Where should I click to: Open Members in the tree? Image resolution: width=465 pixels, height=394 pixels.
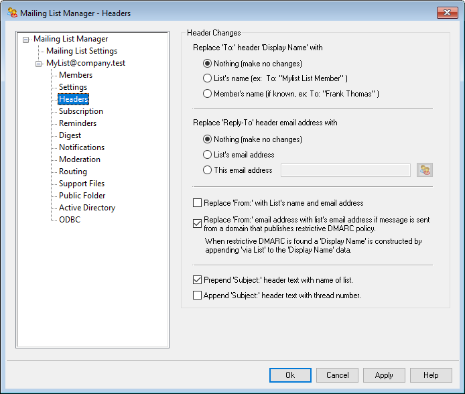tap(76, 75)
